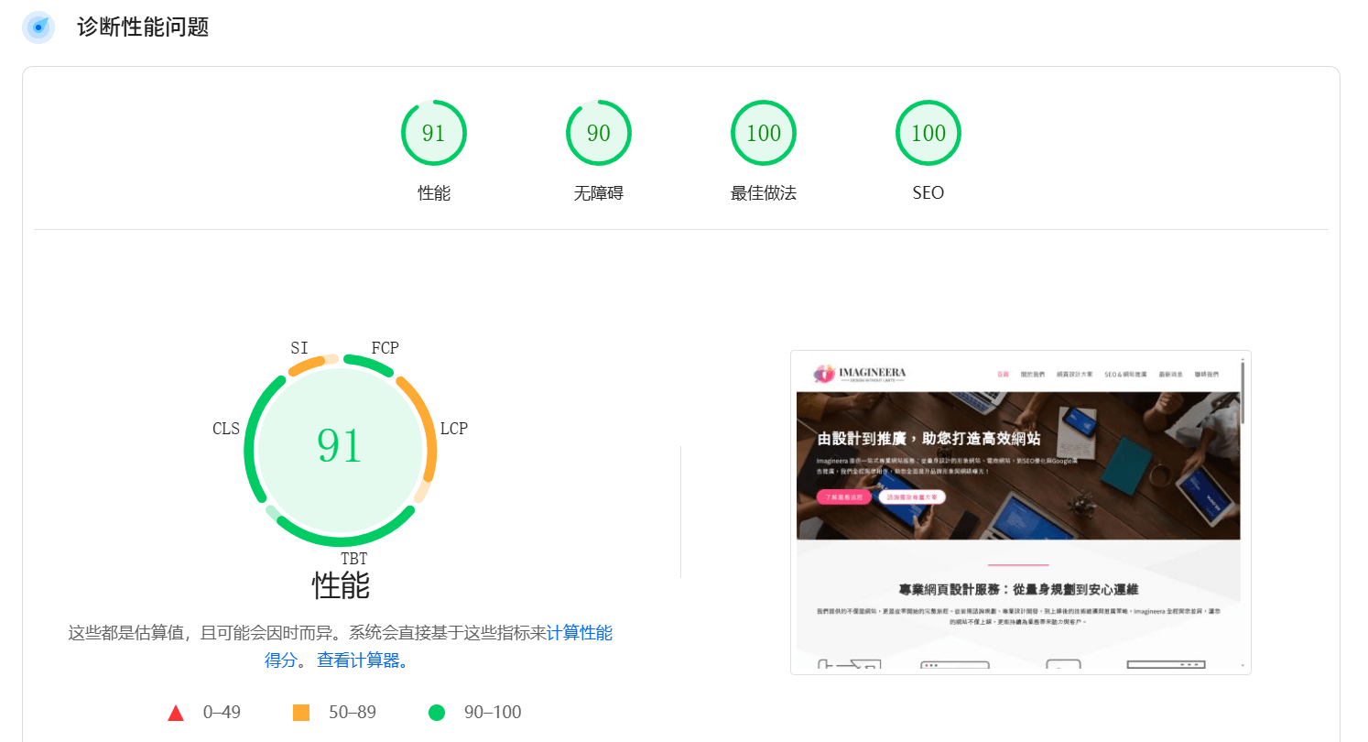Click the 无障碍 score gauge showing 90
The image size is (1368, 742).
pyautogui.click(x=598, y=132)
